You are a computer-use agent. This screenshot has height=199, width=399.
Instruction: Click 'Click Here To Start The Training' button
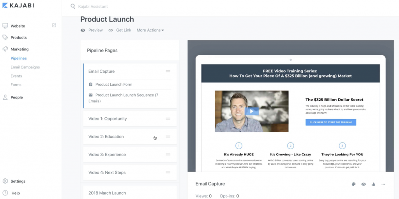pos(331,122)
